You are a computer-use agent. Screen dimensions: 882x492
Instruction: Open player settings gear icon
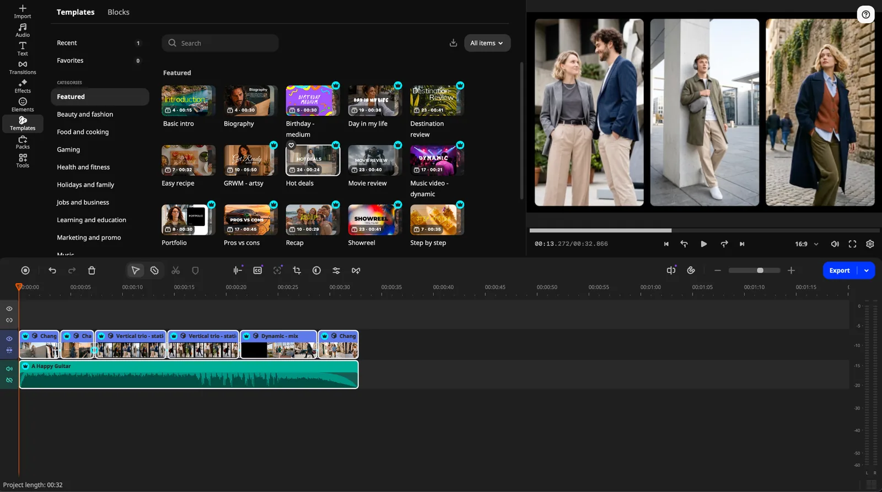tap(870, 244)
